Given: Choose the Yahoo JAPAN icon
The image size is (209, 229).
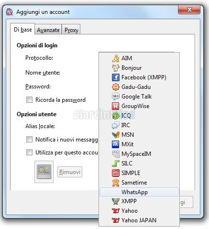Looking at the screenshot, I should (x=116, y=220).
